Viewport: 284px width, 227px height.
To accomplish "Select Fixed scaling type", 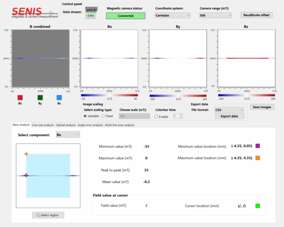I will pos(103,116).
